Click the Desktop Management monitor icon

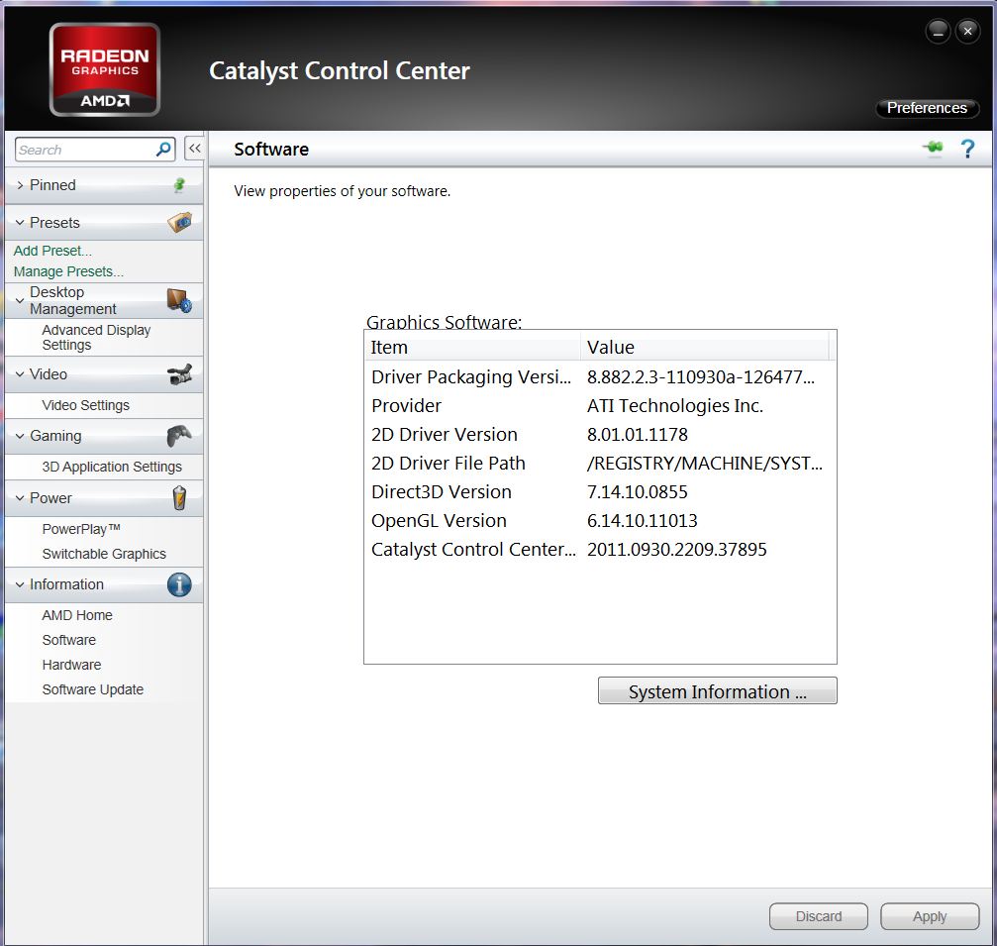click(x=179, y=300)
